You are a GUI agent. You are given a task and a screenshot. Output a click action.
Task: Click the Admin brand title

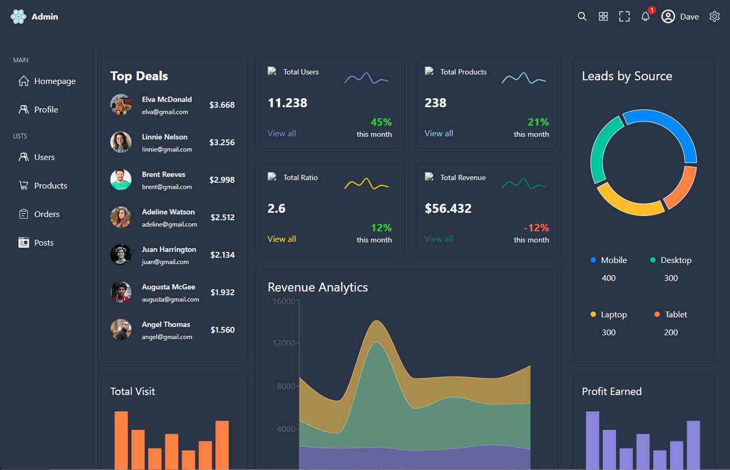point(45,17)
